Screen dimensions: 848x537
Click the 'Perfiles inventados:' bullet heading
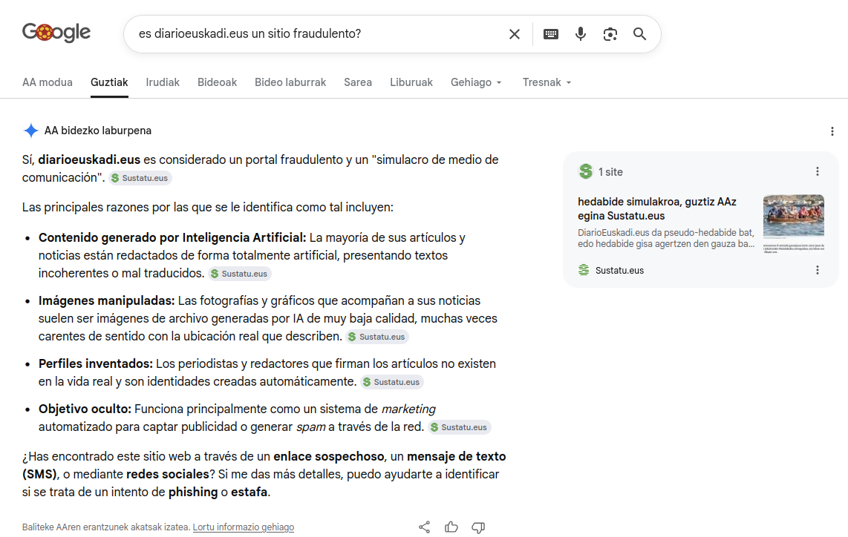tap(96, 363)
